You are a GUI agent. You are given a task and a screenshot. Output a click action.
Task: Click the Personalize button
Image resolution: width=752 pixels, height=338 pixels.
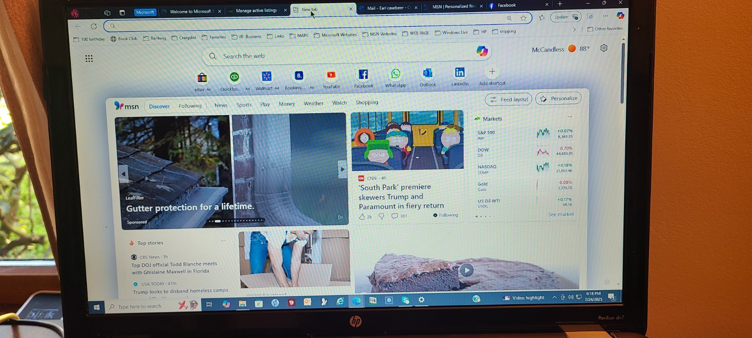pyautogui.click(x=558, y=99)
